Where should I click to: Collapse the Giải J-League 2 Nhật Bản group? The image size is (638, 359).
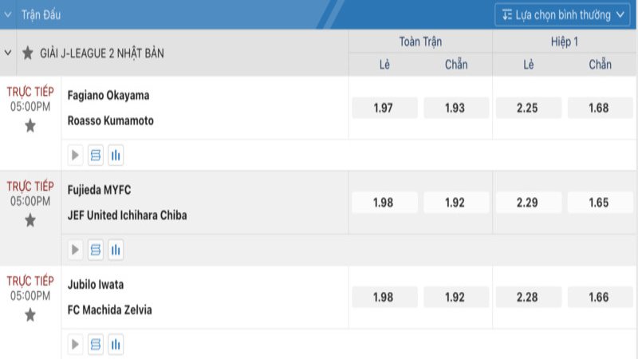point(8,53)
